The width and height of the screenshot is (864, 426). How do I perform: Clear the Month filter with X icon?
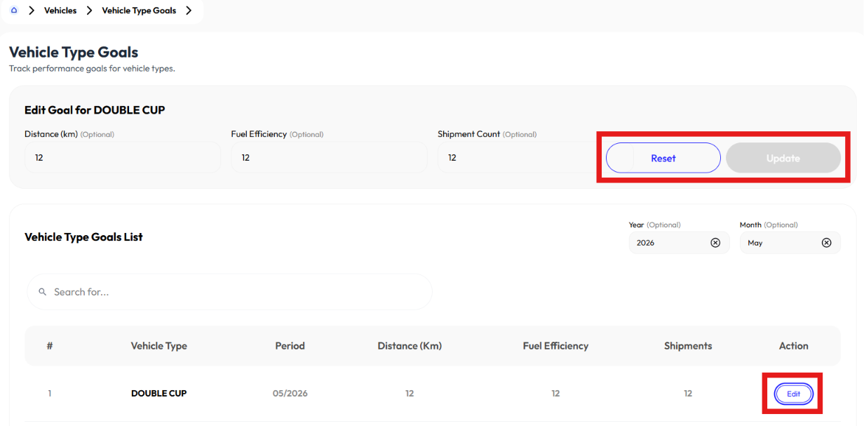tap(826, 243)
